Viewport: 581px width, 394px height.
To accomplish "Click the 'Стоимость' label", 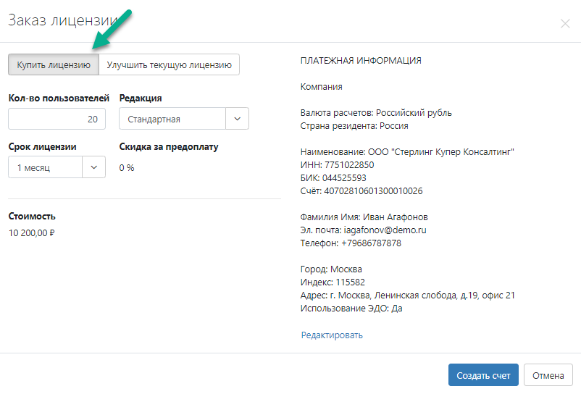I will coord(32,217).
